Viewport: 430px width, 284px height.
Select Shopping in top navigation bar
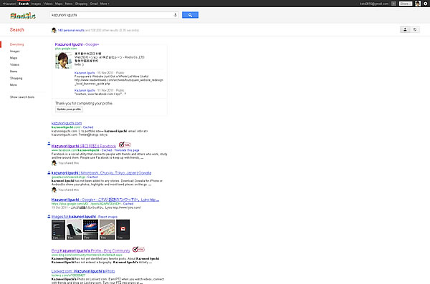tap(81, 4)
